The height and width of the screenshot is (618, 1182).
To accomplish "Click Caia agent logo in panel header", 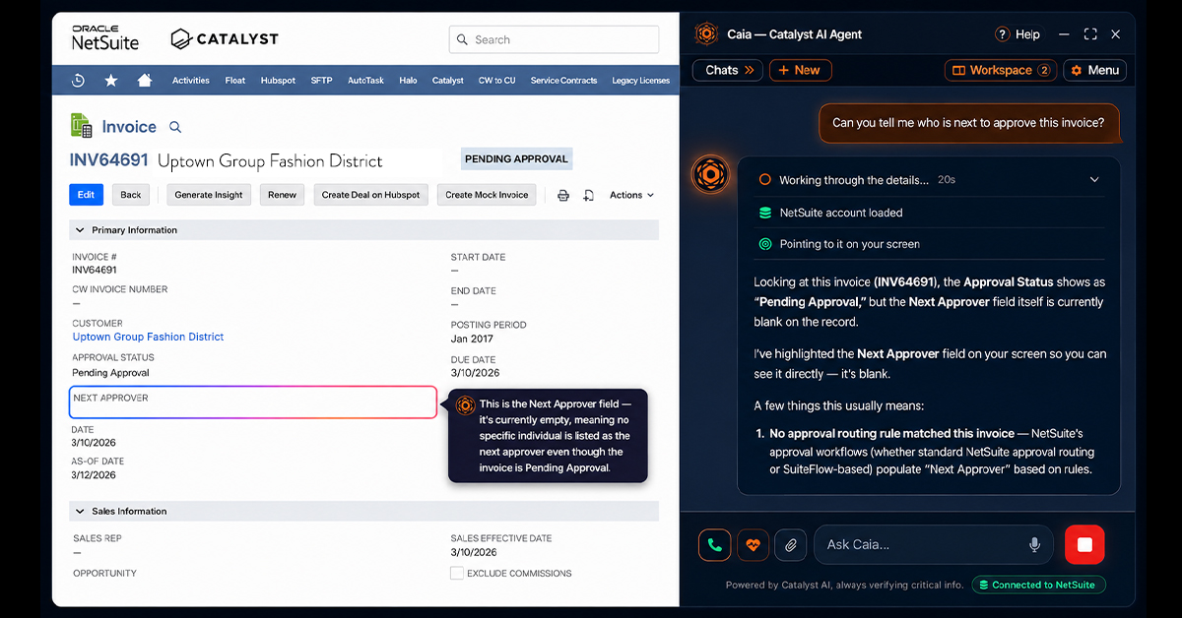I will (x=706, y=34).
